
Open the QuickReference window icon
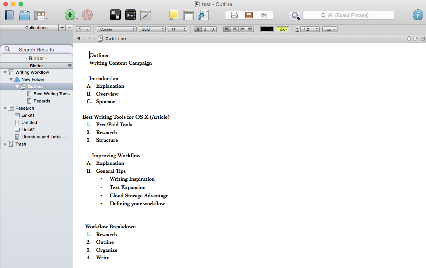click(x=188, y=15)
